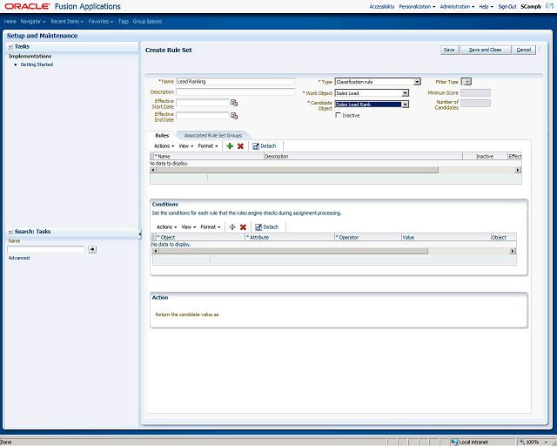Click the Advanced search link
The height and width of the screenshot is (446, 557).
[19, 258]
